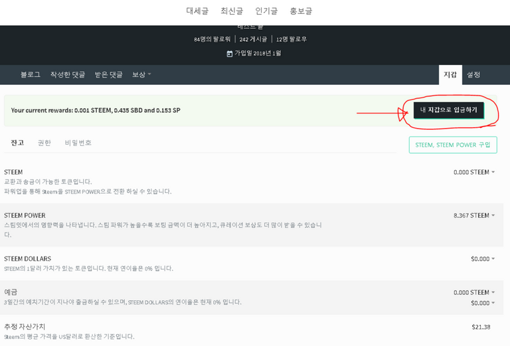
Task: Click the $21.38 estimated value
Action: 481,327
